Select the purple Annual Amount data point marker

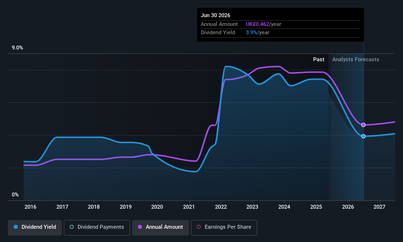click(x=363, y=125)
